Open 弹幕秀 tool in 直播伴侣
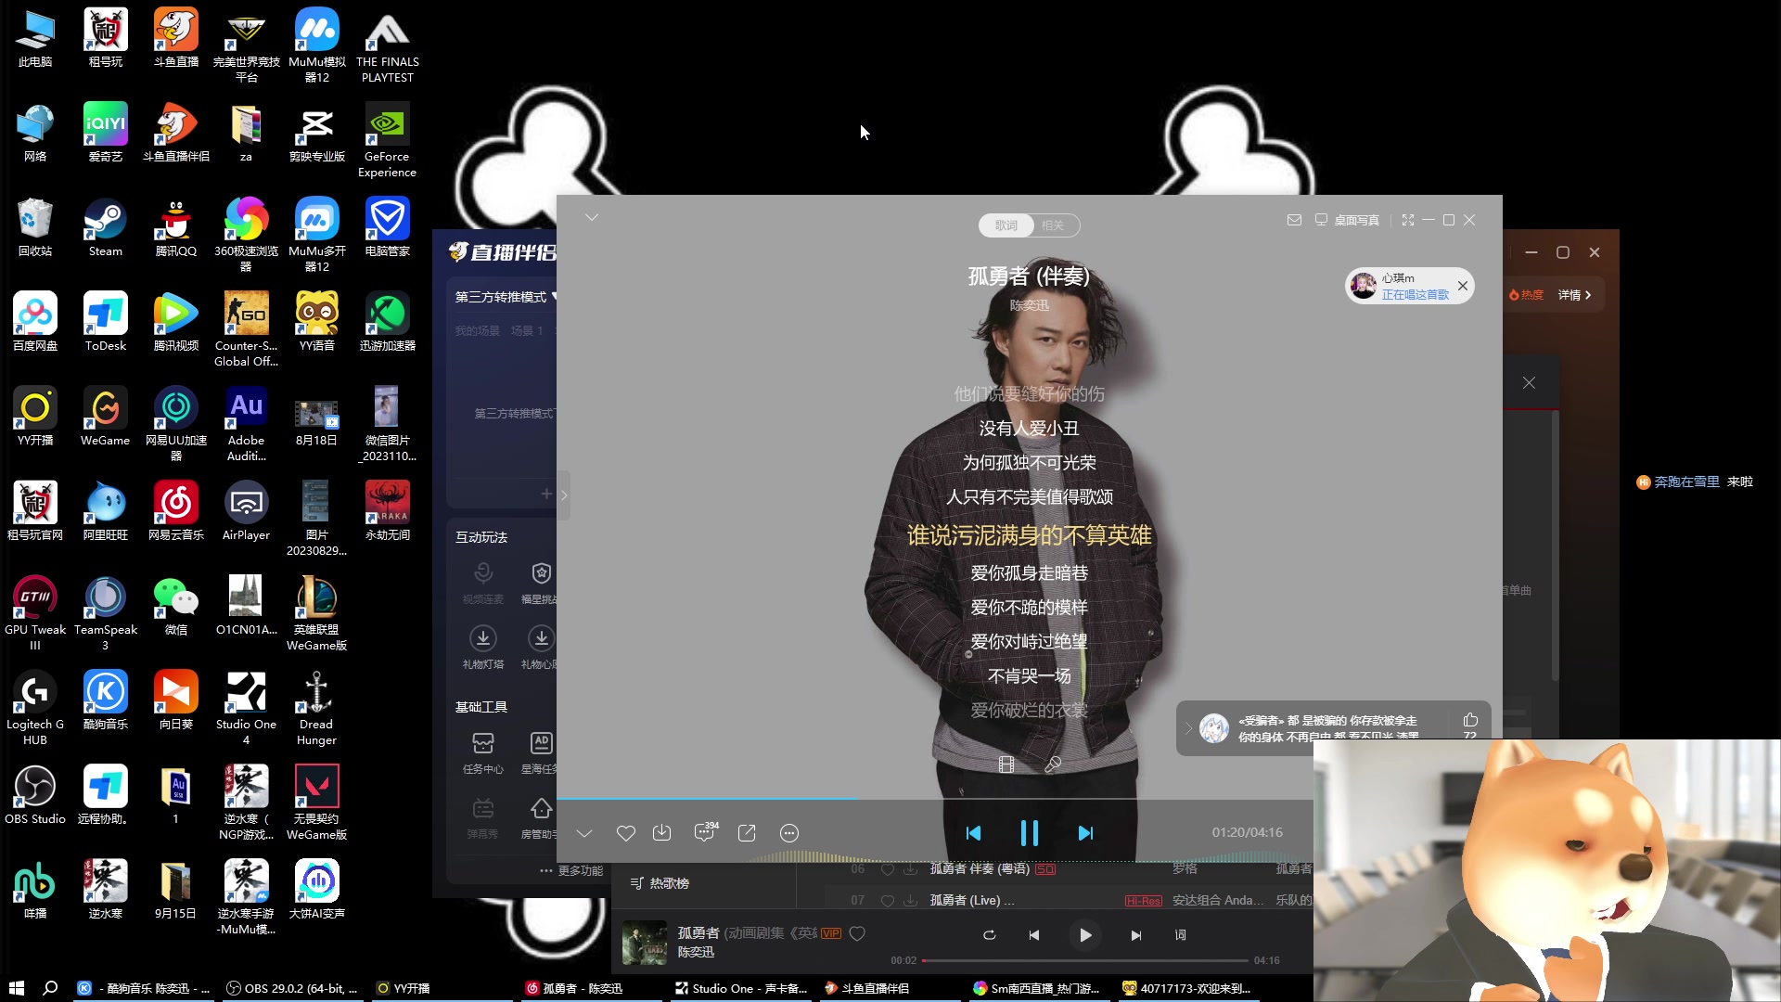 483,817
